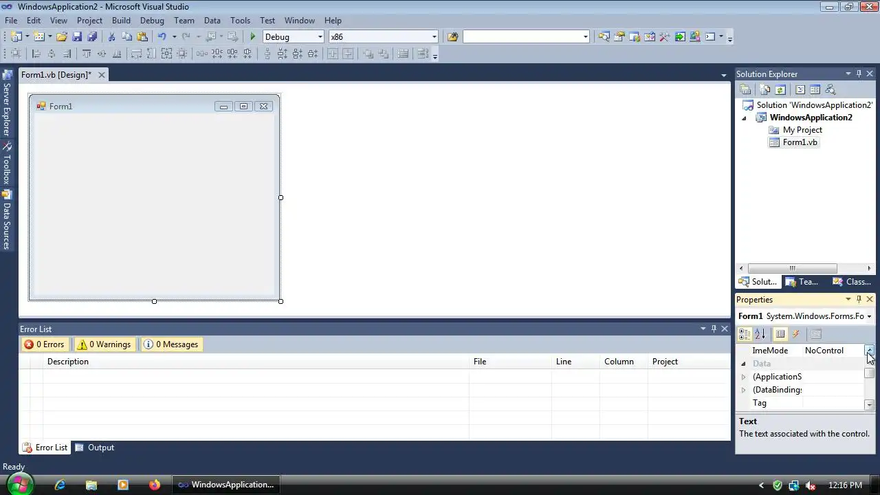Screen dimensions: 880x495
Task: Click the Align Lefts layout icon
Action: click(x=36, y=54)
